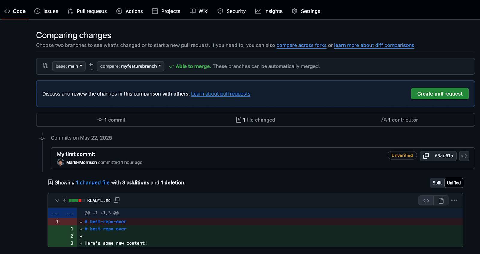
Task: Open the Code tab
Action: coord(15,11)
